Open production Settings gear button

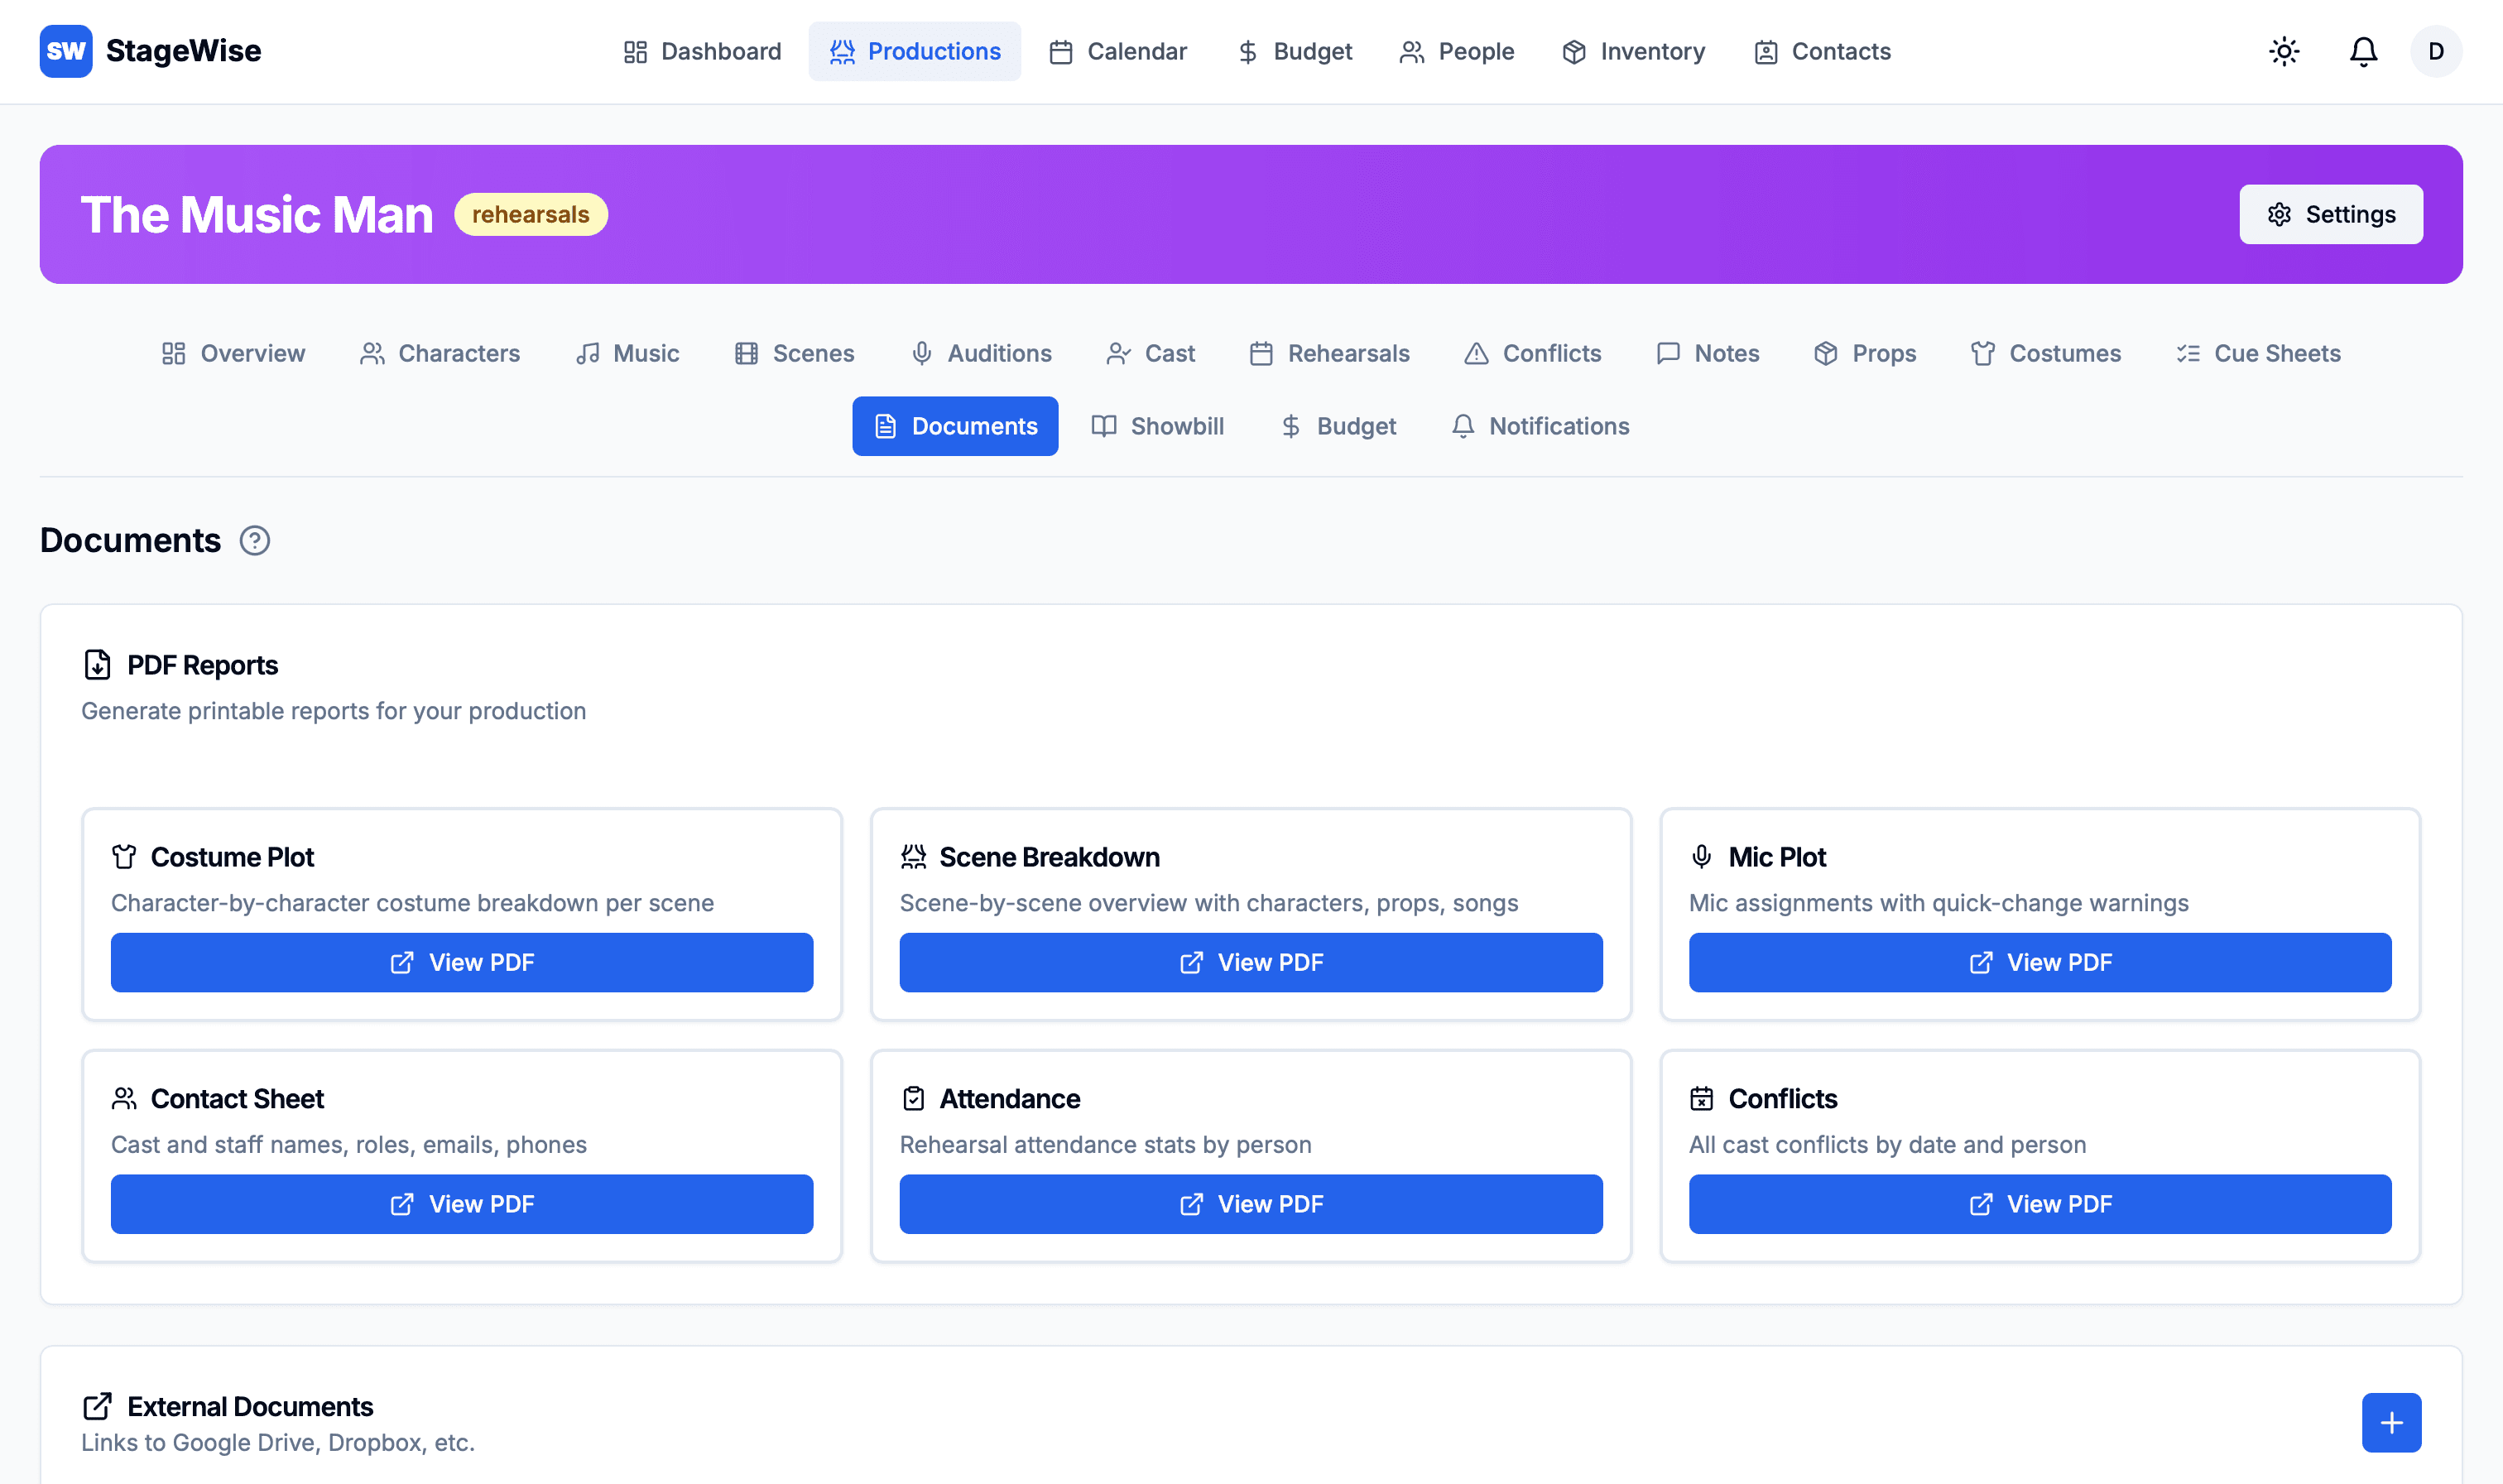[2330, 214]
